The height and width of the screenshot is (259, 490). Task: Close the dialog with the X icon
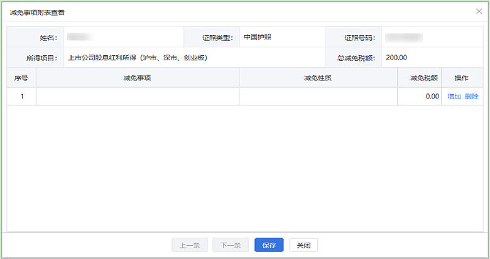[x=479, y=12]
